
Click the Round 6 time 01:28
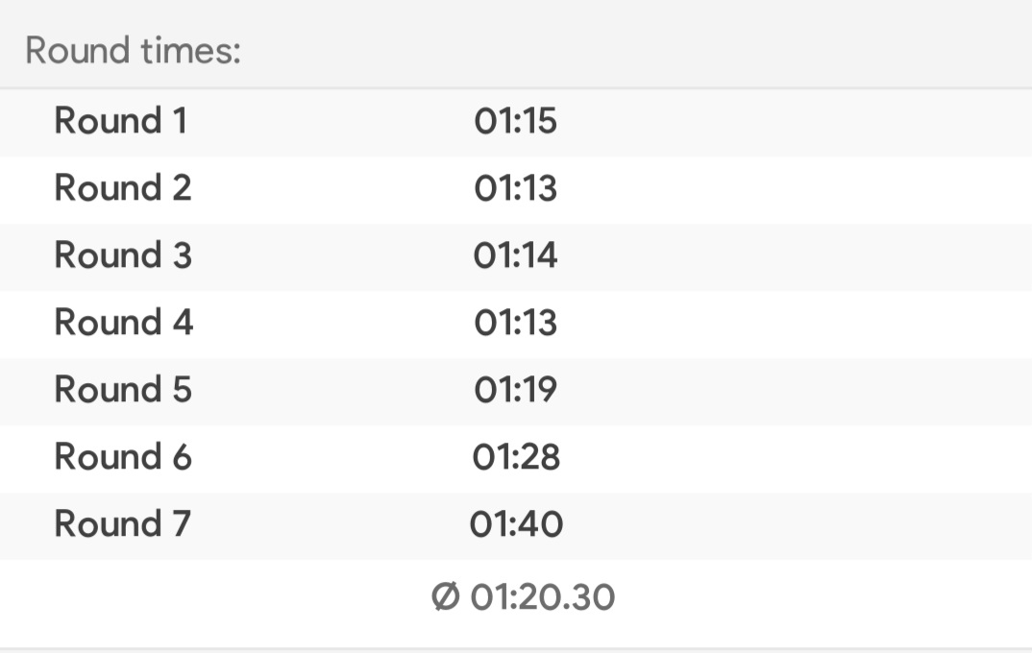pos(516,456)
